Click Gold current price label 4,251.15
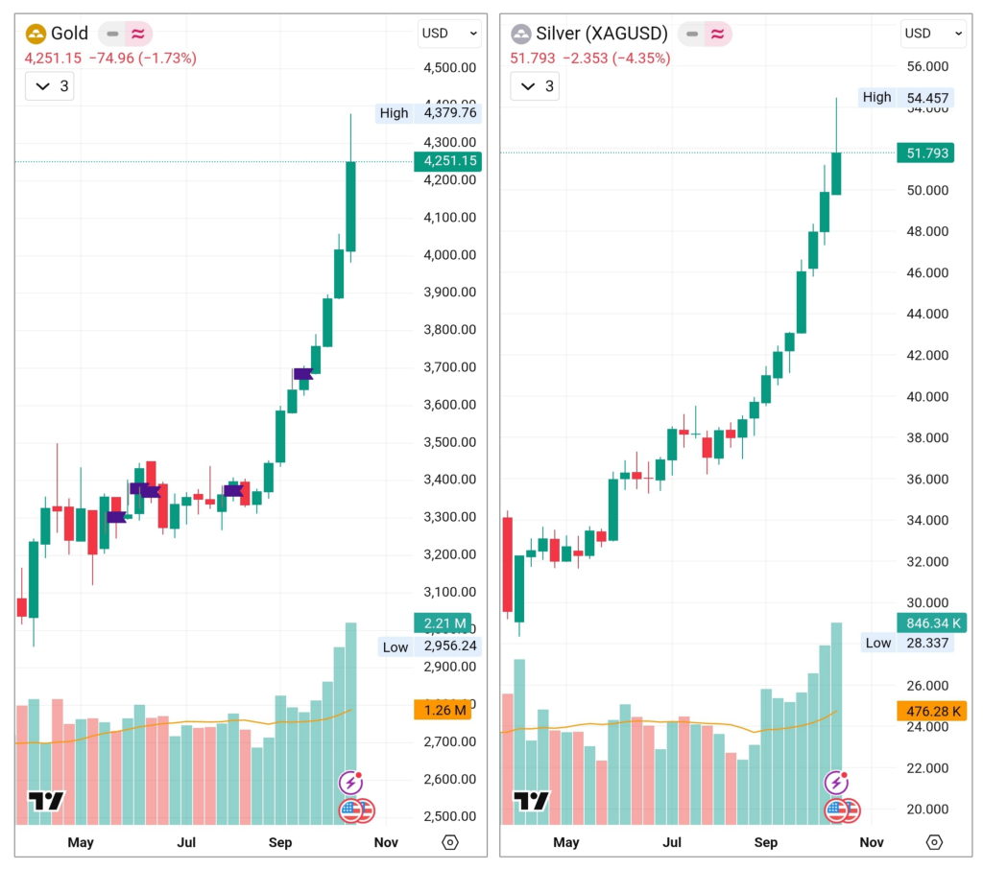983x869 pixels. (446, 161)
